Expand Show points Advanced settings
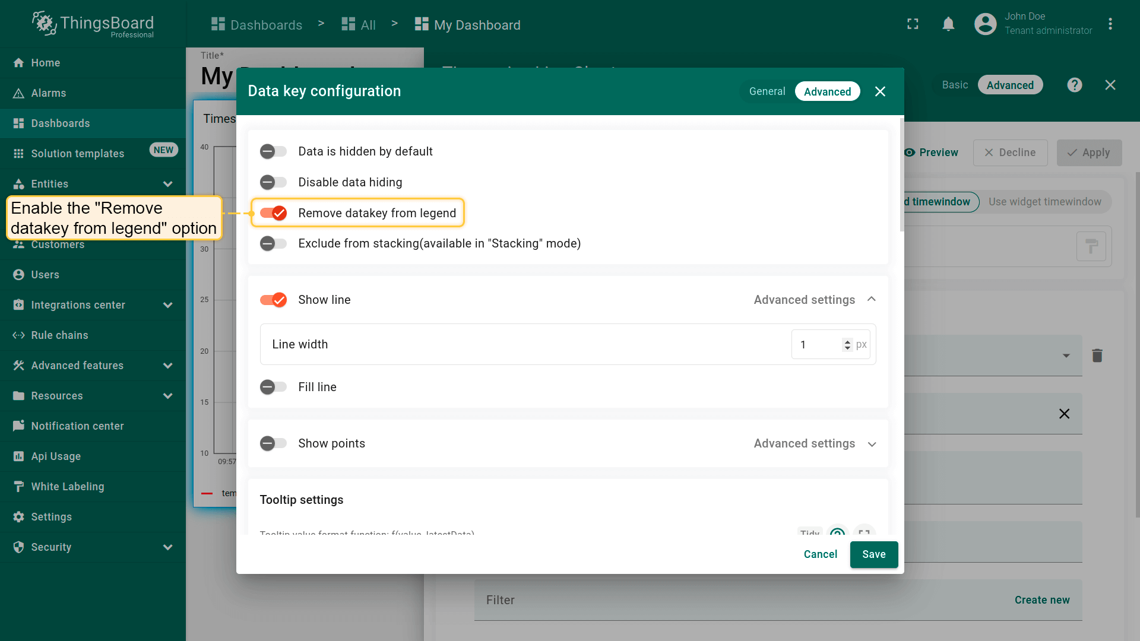 point(871,444)
